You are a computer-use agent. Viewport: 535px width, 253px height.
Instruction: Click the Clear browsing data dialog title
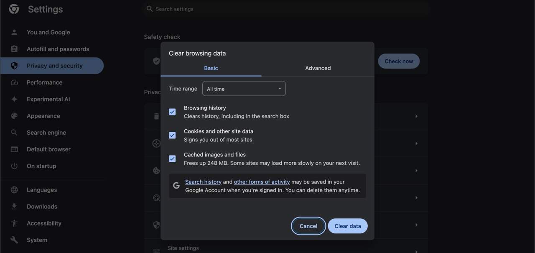[197, 53]
